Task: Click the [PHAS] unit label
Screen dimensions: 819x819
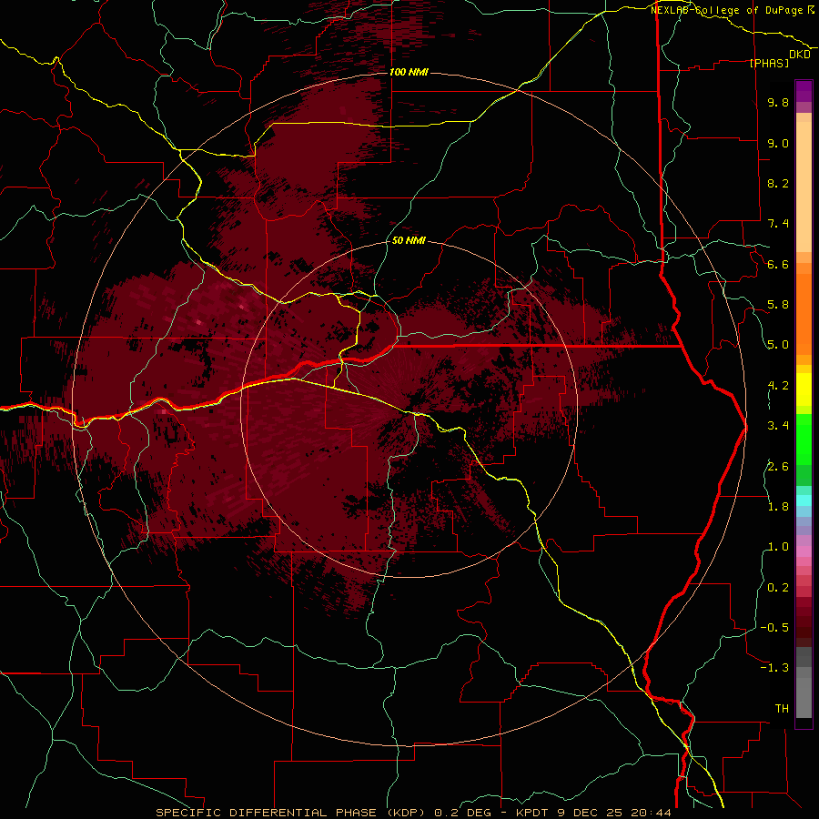Action: coord(769,63)
